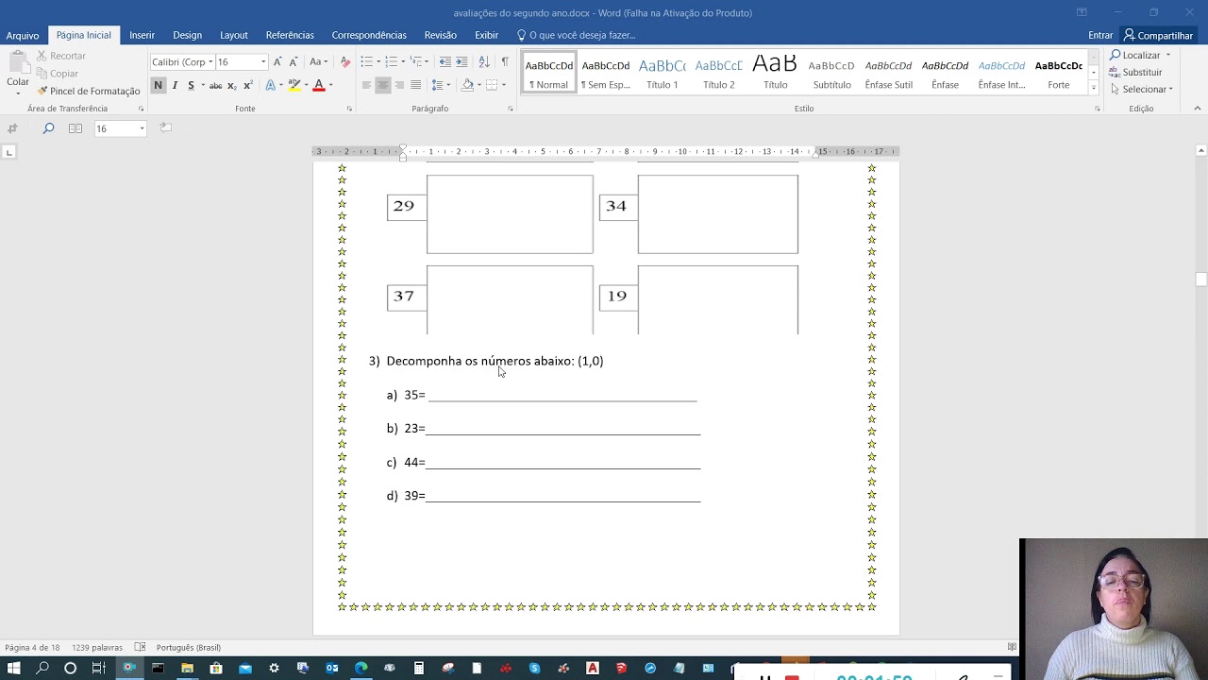Clear all formatting with eraser icon

[344, 61]
